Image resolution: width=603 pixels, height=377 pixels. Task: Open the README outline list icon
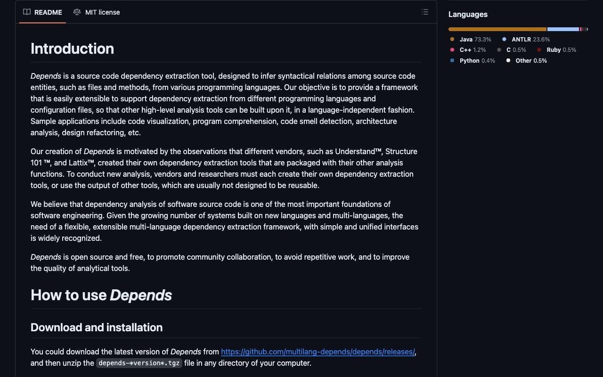click(425, 12)
